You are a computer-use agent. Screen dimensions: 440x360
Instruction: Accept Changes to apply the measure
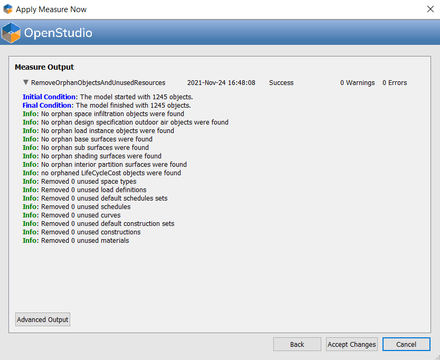click(x=351, y=344)
